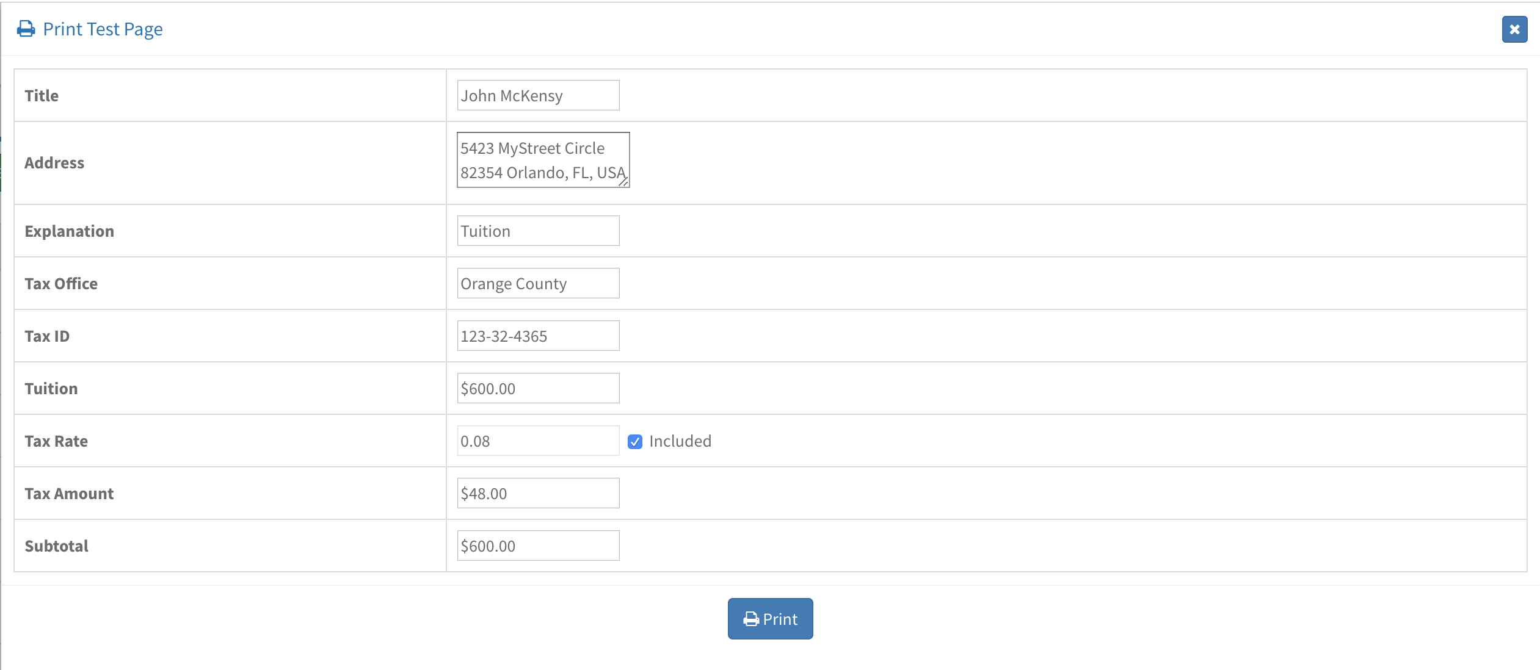Click the Title row label
Viewport: 1540px width, 670px height.
[42, 96]
